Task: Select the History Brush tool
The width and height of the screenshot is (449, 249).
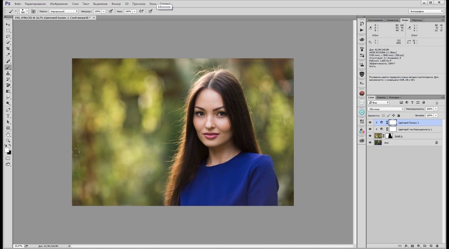Action: pos(8,79)
